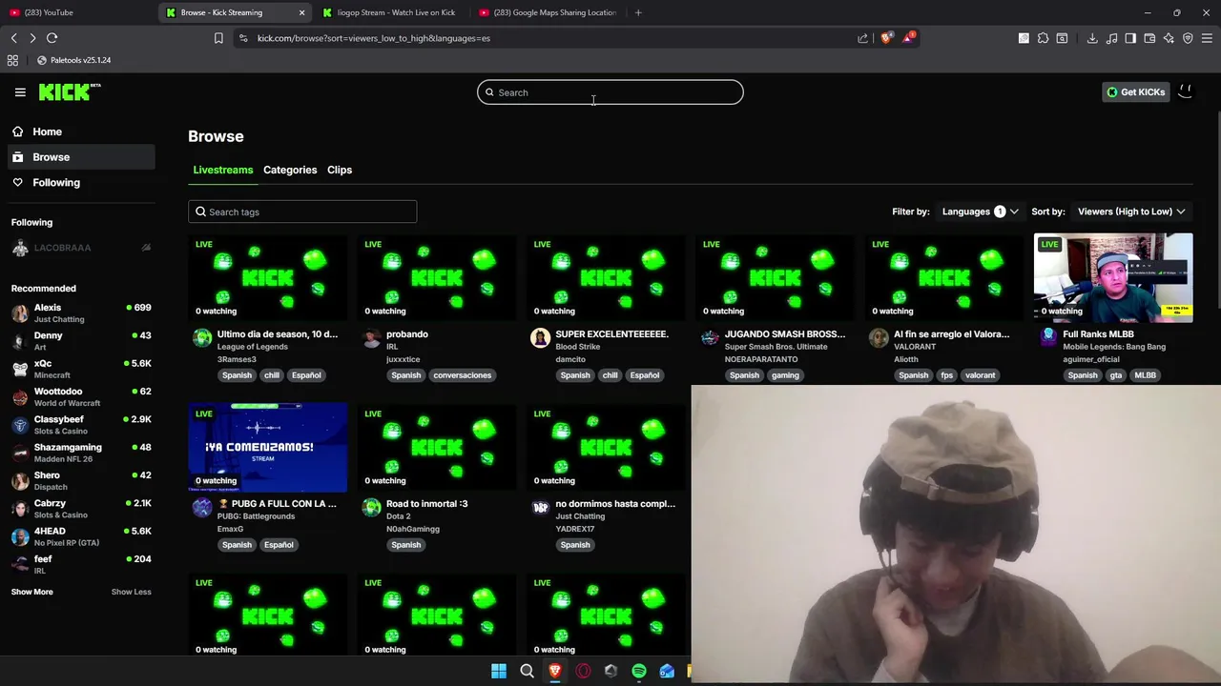Open the Windows taskbar search icon

pyautogui.click(x=527, y=671)
